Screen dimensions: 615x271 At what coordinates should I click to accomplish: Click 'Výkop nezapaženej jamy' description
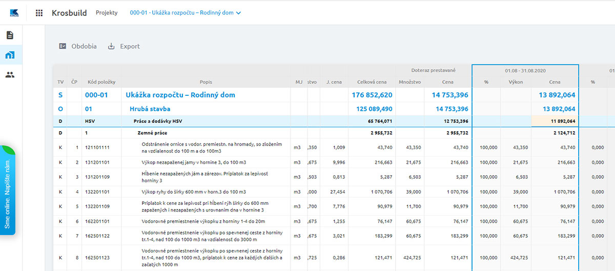coord(194,162)
